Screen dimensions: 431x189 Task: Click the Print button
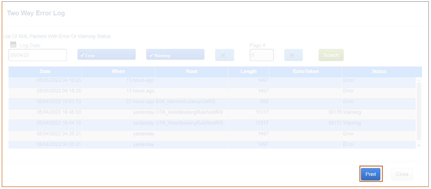pyautogui.click(x=370, y=174)
